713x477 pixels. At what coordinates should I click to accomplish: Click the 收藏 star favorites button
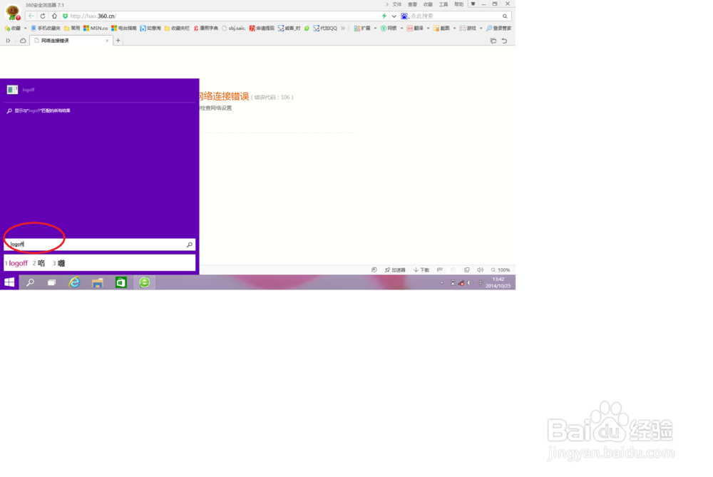(x=13, y=29)
